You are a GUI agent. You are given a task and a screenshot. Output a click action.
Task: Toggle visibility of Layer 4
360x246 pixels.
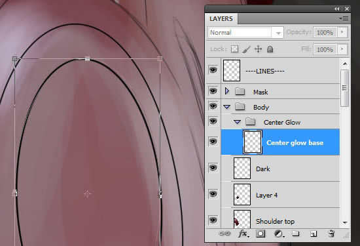point(213,194)
